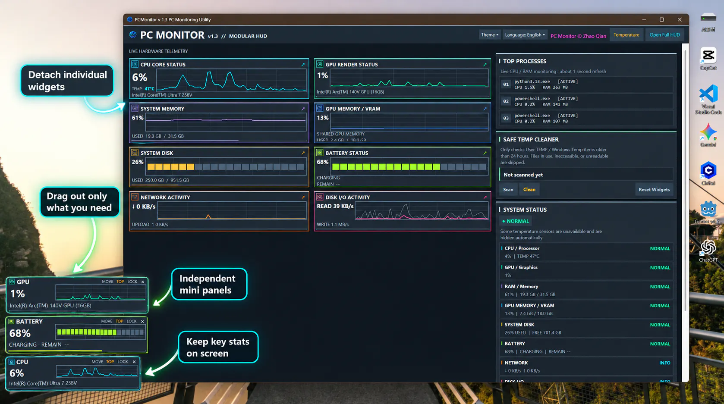Click the Temperature button
The height and width of the screenshot is (404, 724).
click(x=626, y=35)
